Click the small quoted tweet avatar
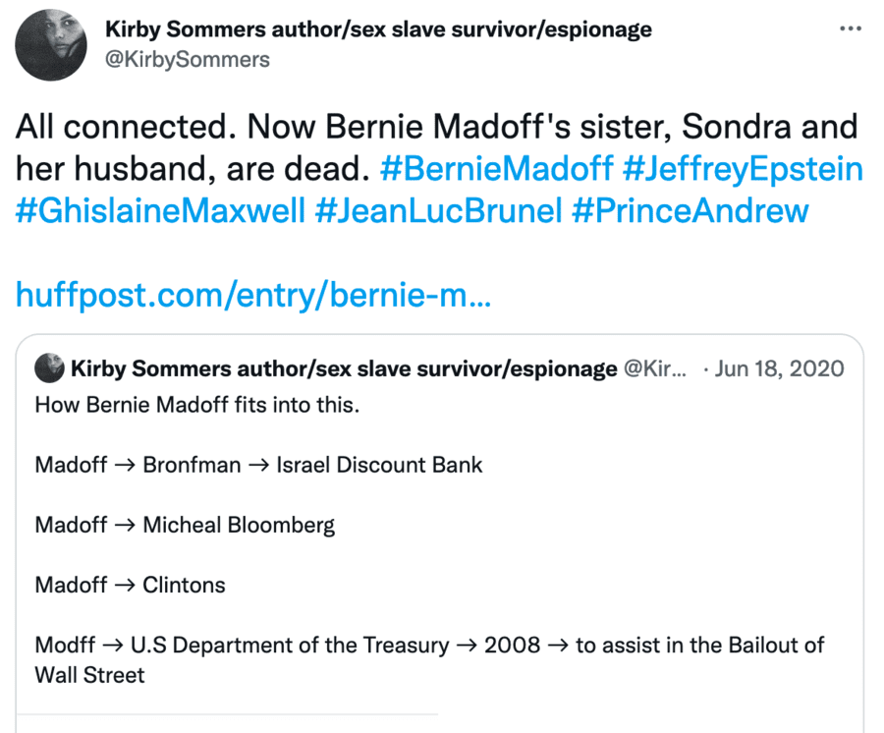The width and height of the screenshot is (884, 733). tap(48, 369)
